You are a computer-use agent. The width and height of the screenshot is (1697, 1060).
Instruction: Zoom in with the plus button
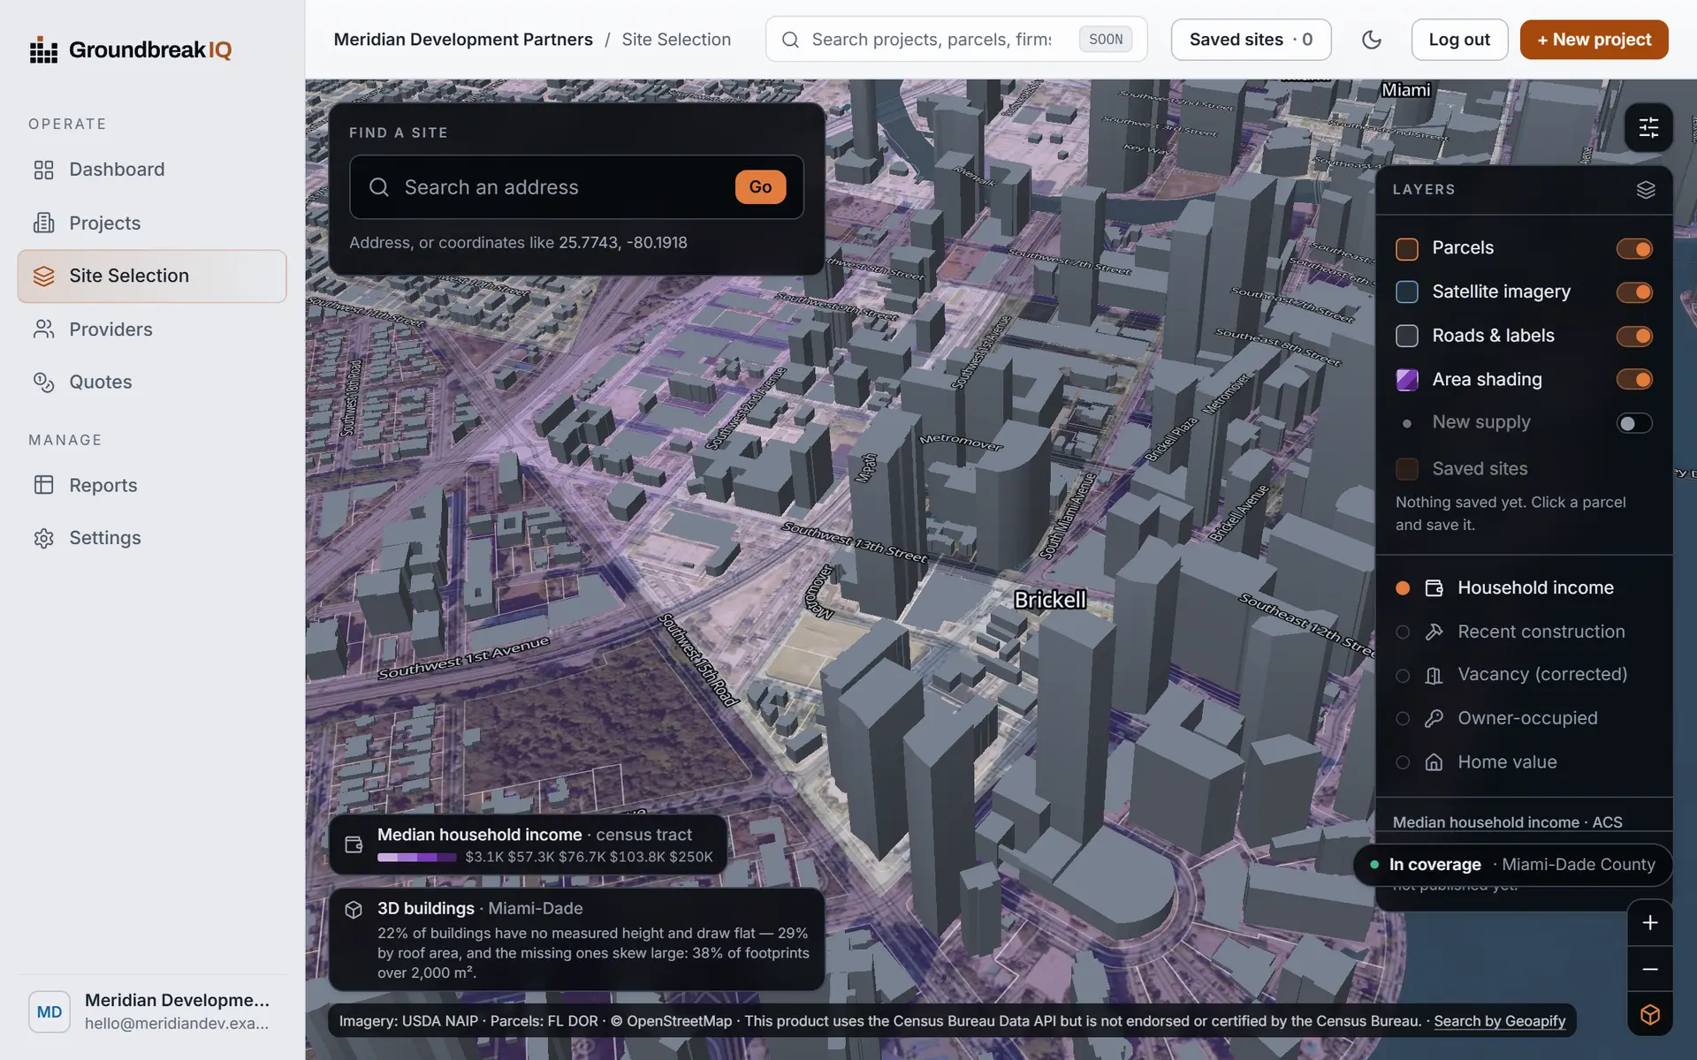tap(1649, 923)
